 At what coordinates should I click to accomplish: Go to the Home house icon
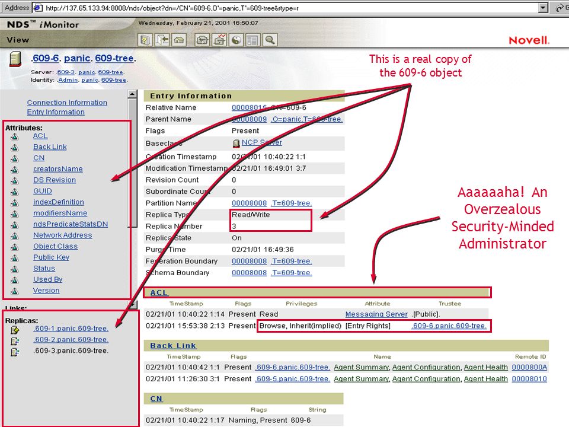179,40
